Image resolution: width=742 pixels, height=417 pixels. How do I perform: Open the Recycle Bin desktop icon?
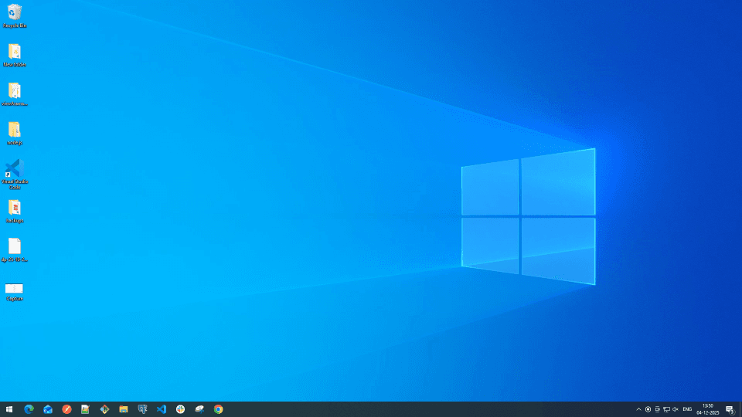pos(14,13)
